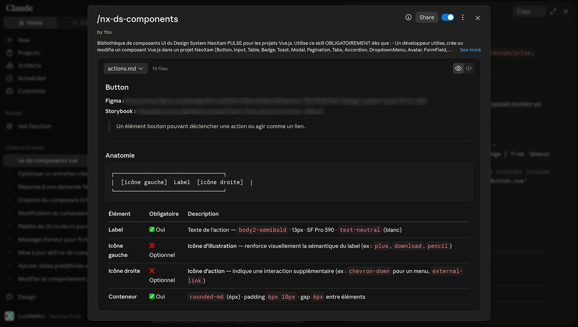
Task: Click the Copy button in background panel
Action: tap(524, 11)
